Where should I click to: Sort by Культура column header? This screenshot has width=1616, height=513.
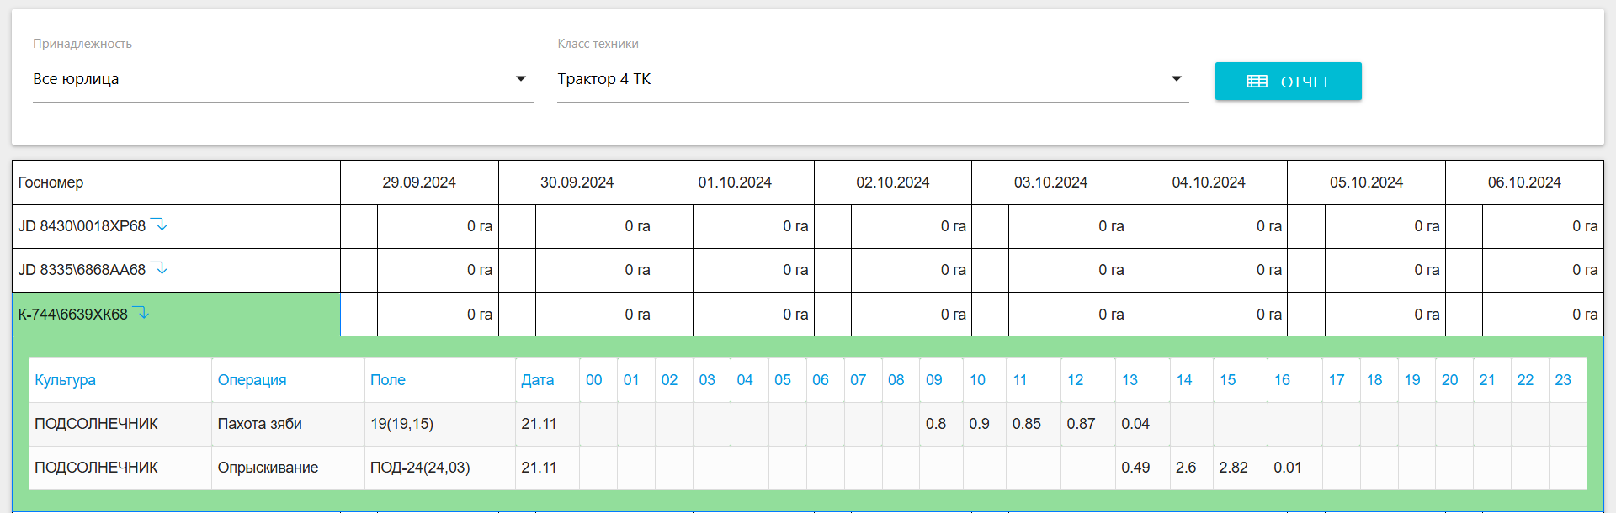point(65,380)
